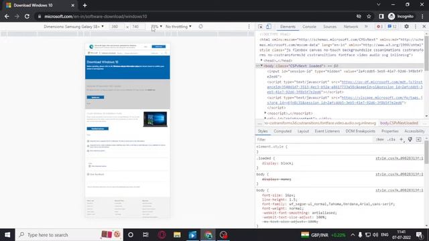Open the Event Listeners tab
Screen dimensions: 429x241
[327, 131]
